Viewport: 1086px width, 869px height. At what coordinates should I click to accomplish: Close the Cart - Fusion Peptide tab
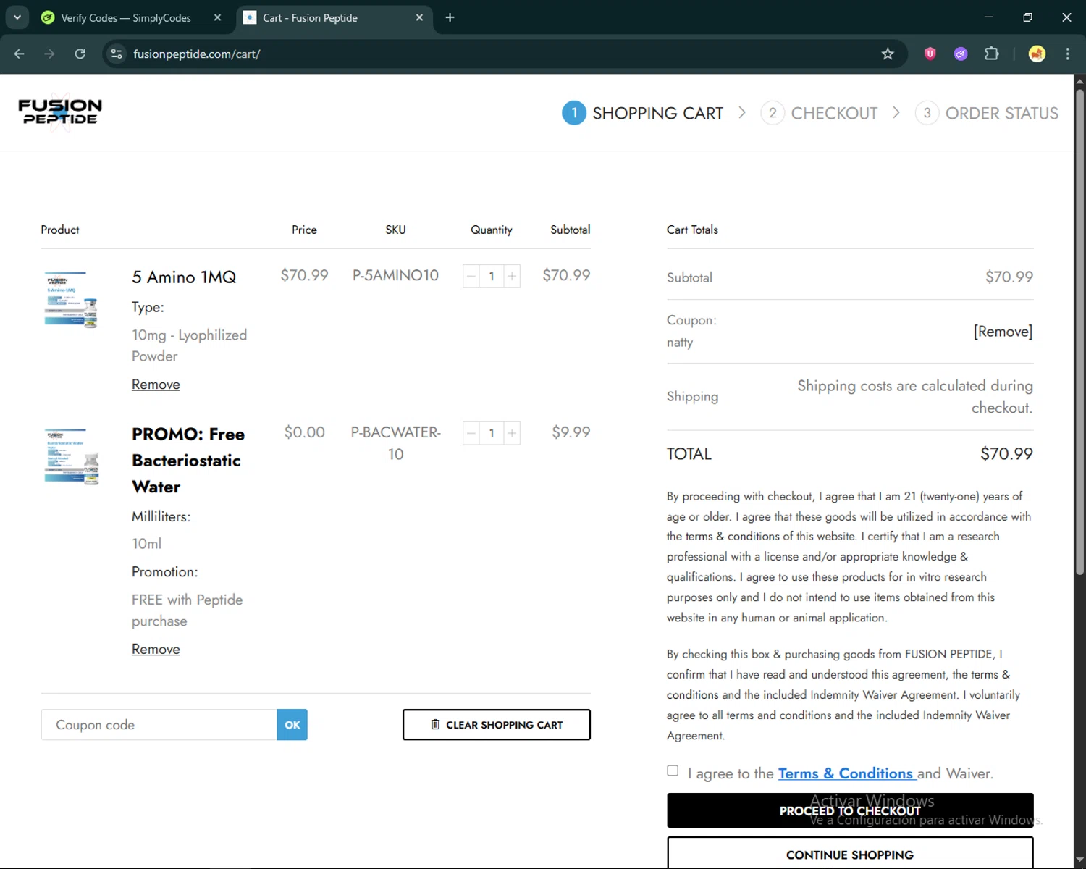click(x=419, y=17)
